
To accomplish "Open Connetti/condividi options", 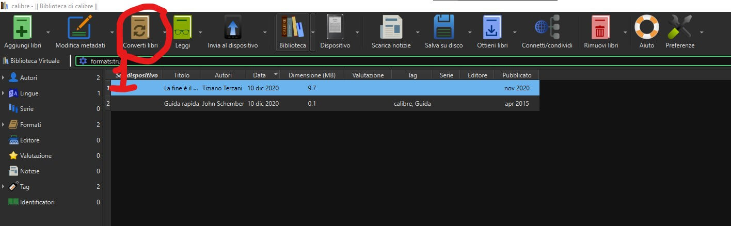I will pyautogui.click(x=547, y=27).
